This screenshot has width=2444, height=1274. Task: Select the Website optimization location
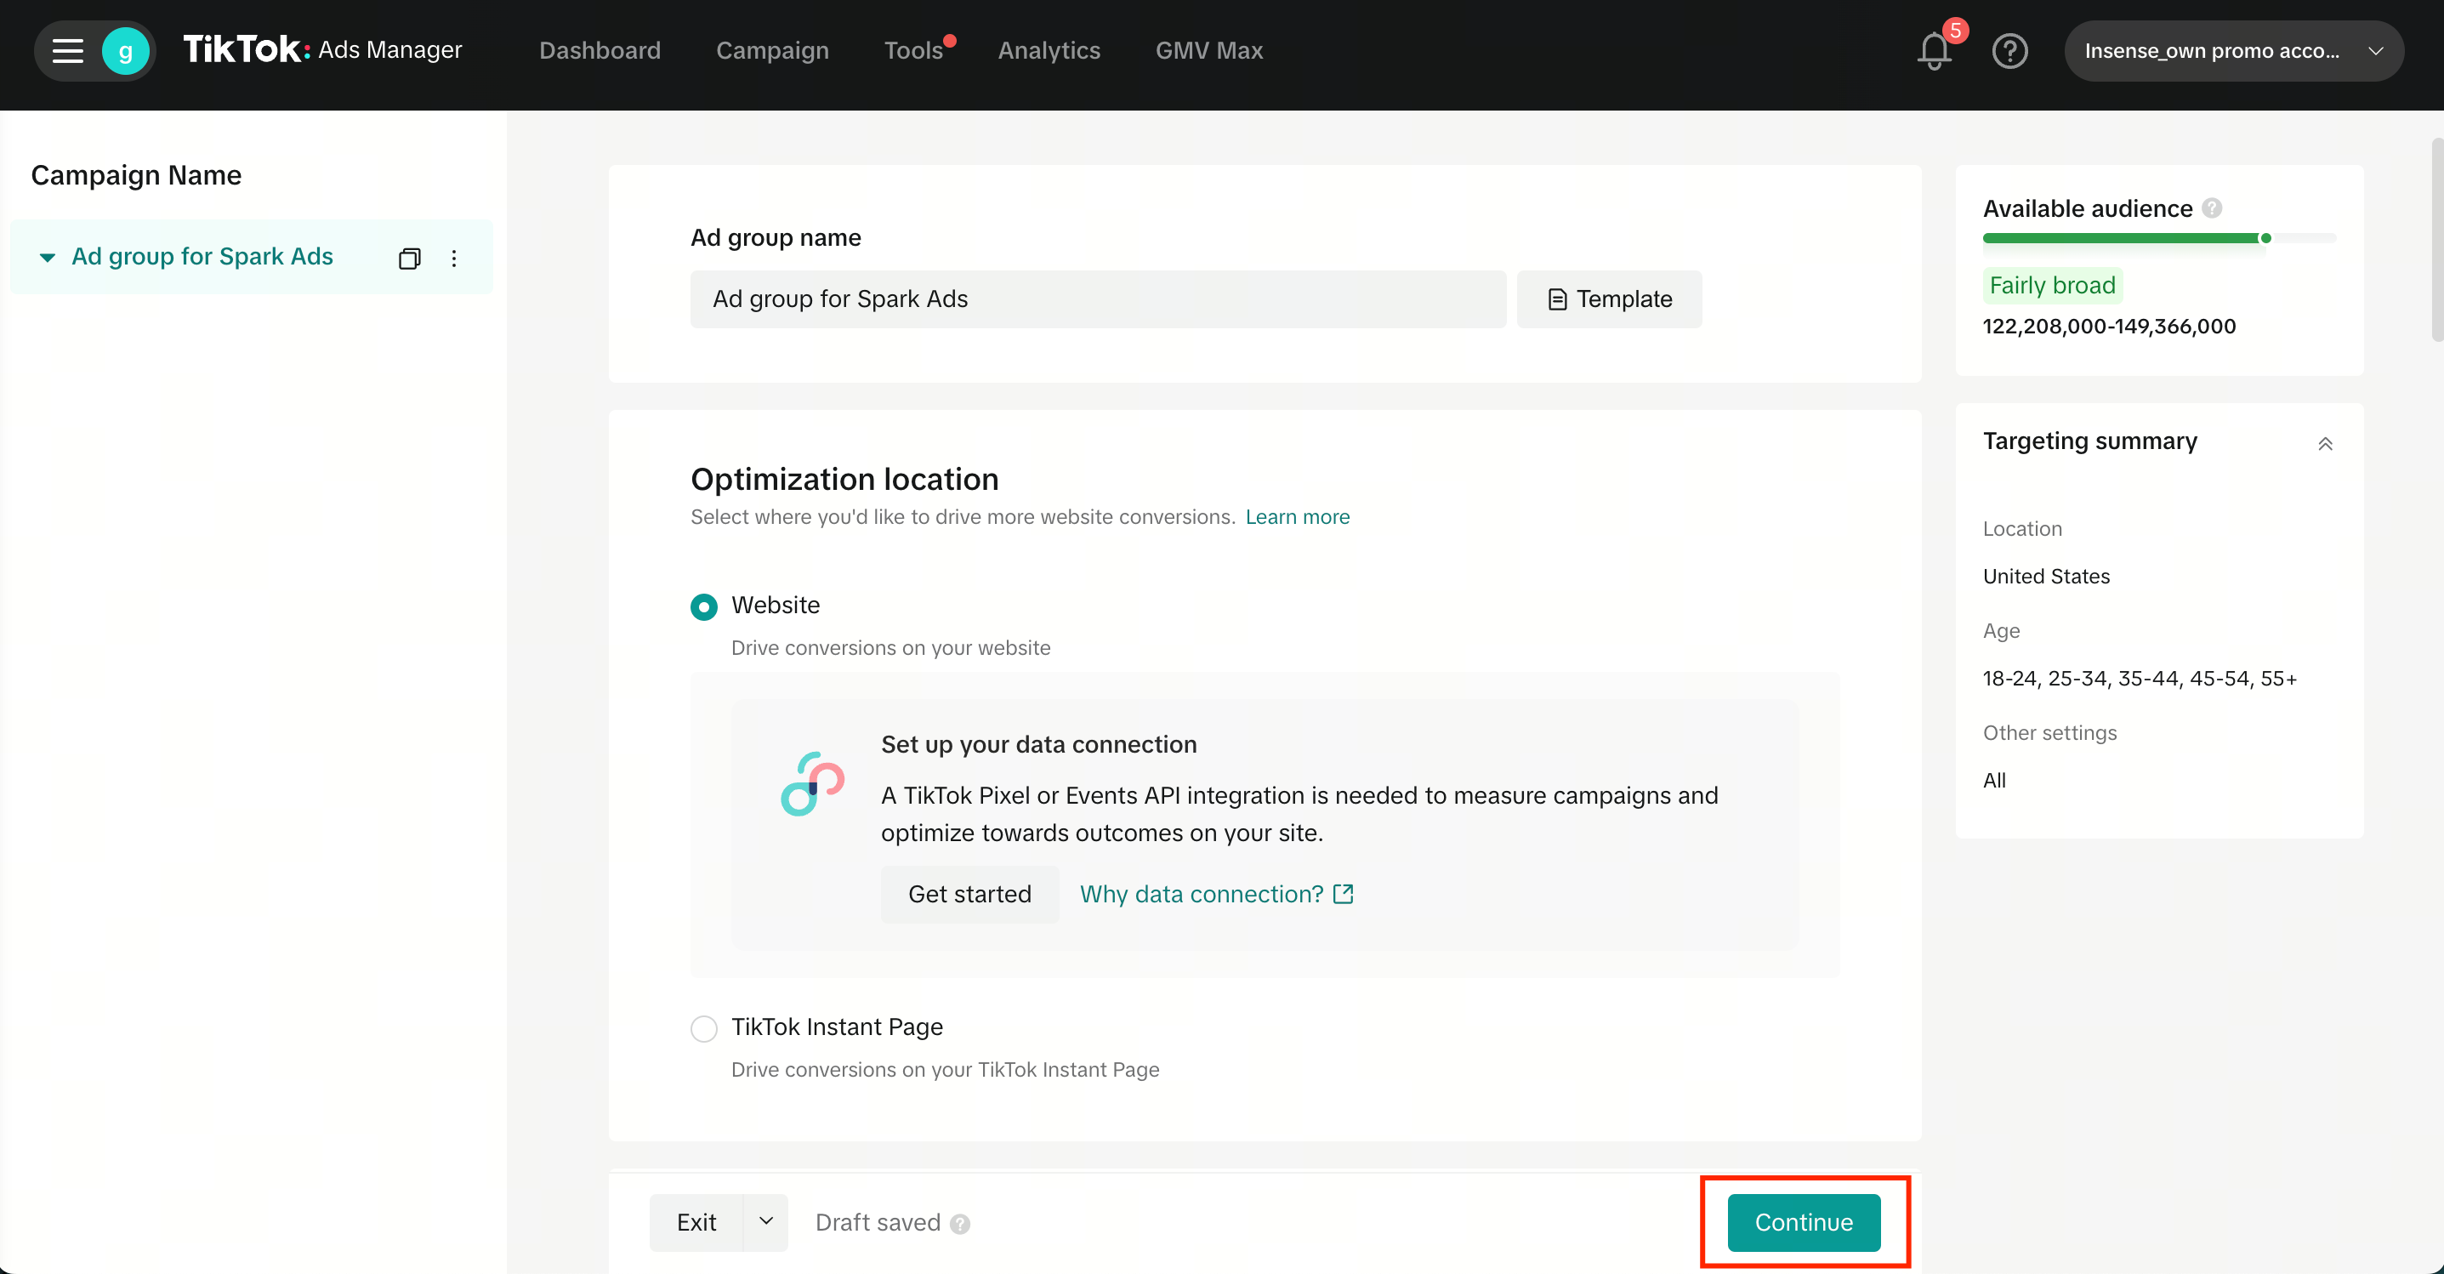(704, 606)
